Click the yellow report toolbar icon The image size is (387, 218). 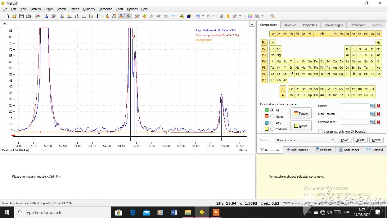coord(182,16)
